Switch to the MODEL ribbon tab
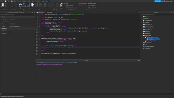 tap(24, 1)
